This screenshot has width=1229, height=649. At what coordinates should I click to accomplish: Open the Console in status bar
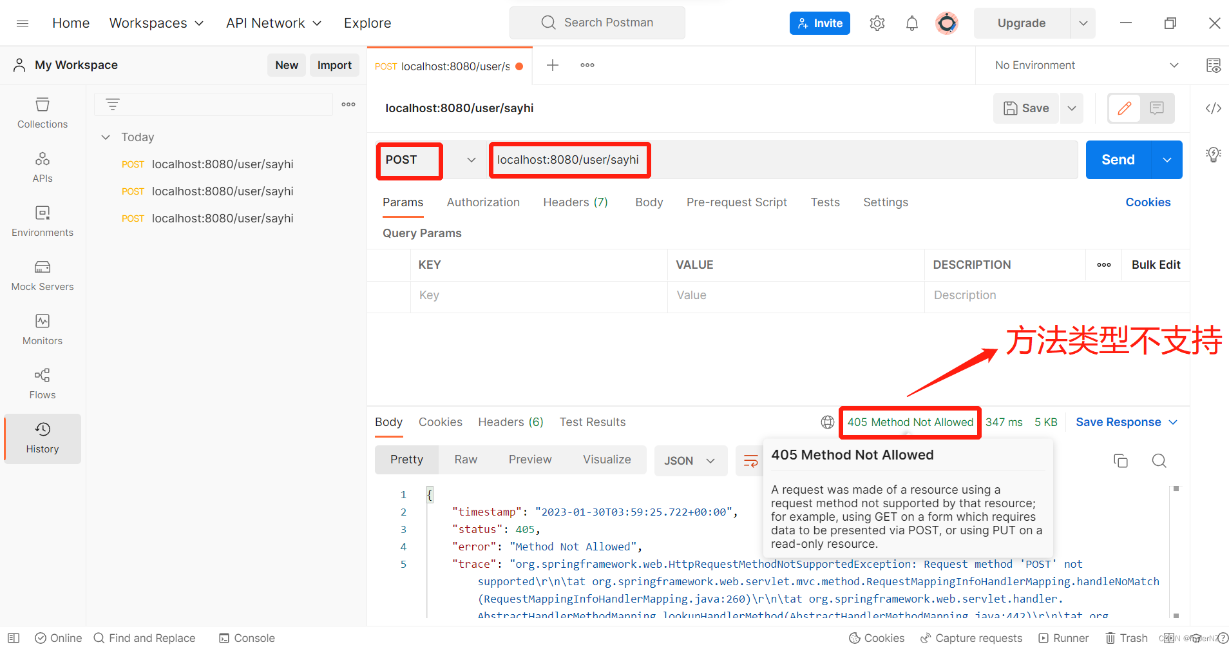[x=247, y=638]
